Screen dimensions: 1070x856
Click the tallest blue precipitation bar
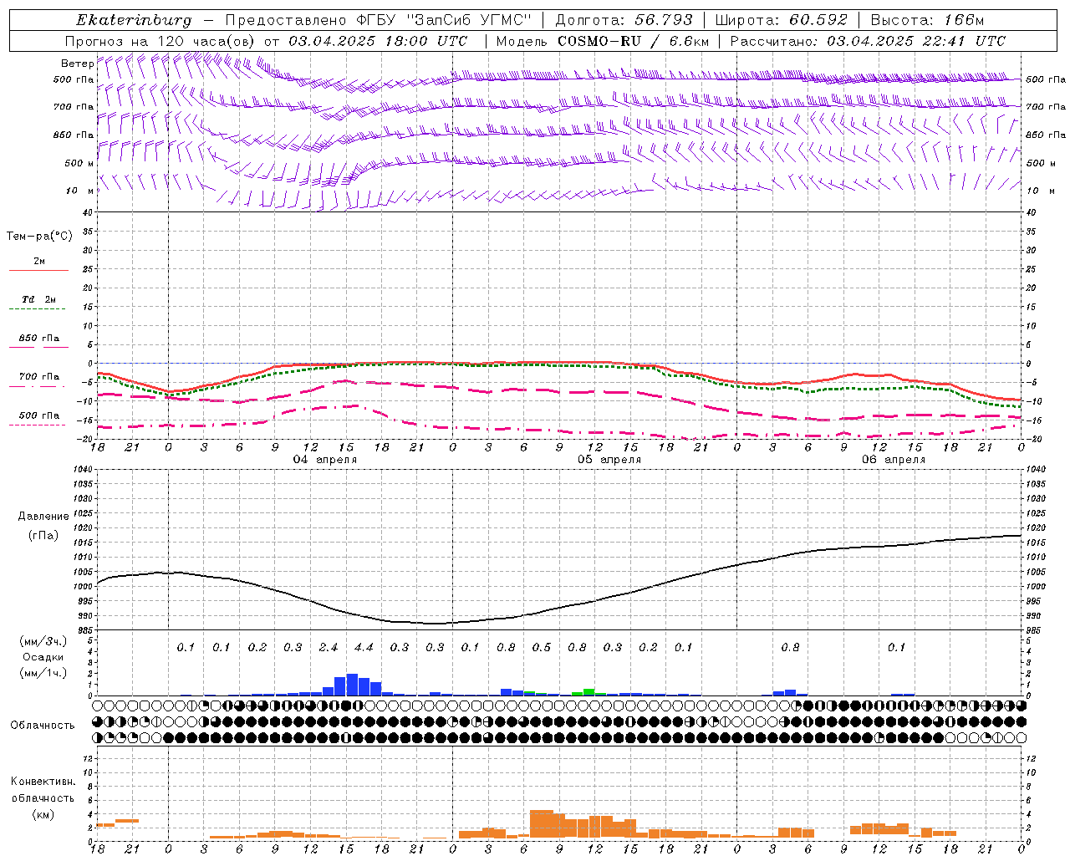352,685
